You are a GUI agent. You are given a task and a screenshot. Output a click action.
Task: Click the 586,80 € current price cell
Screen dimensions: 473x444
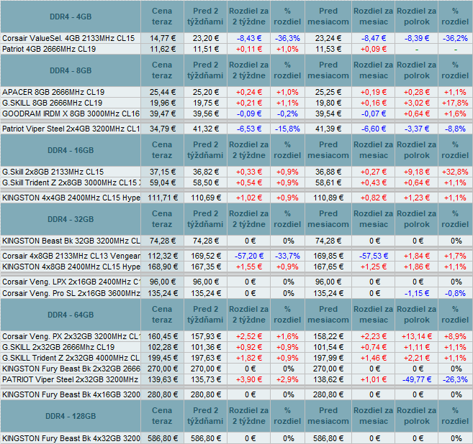coord(162,438)
